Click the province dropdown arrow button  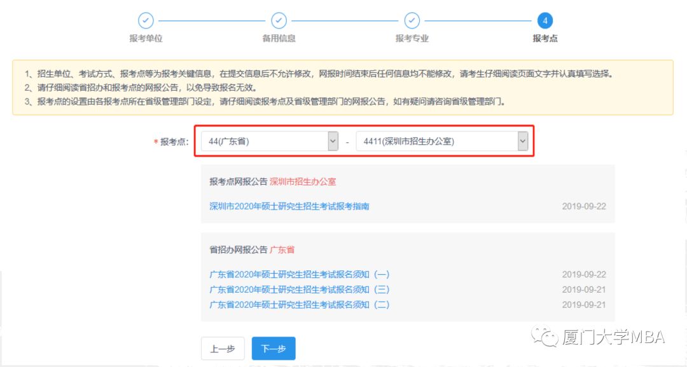coord(332,140)
